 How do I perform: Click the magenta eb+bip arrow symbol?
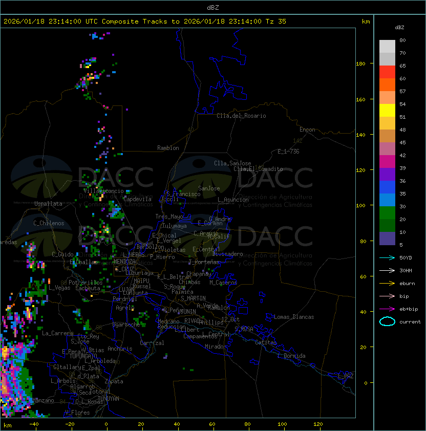(387, 309)
